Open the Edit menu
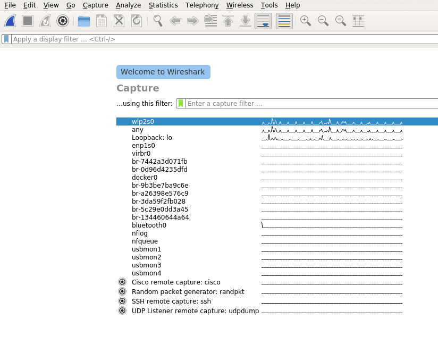Screen dimensions: 438x344 click(30, 5)
